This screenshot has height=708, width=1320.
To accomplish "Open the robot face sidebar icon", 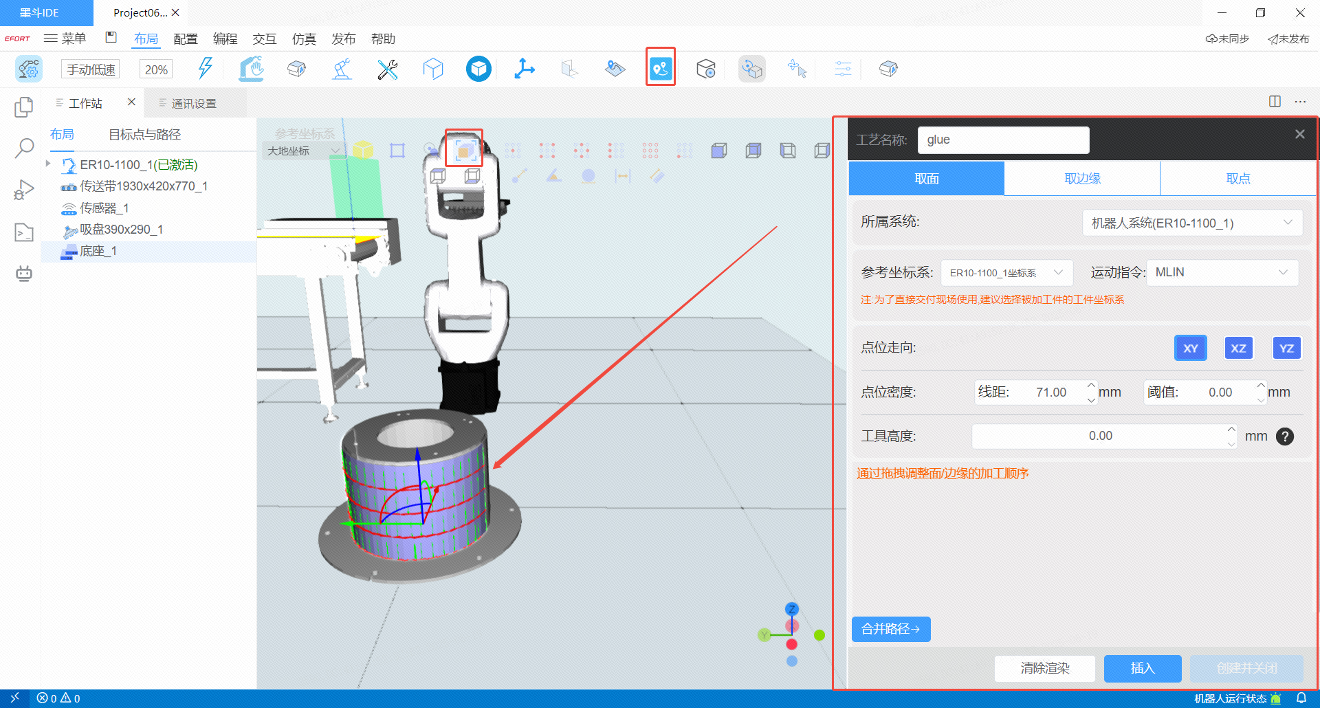I will 24,274.
